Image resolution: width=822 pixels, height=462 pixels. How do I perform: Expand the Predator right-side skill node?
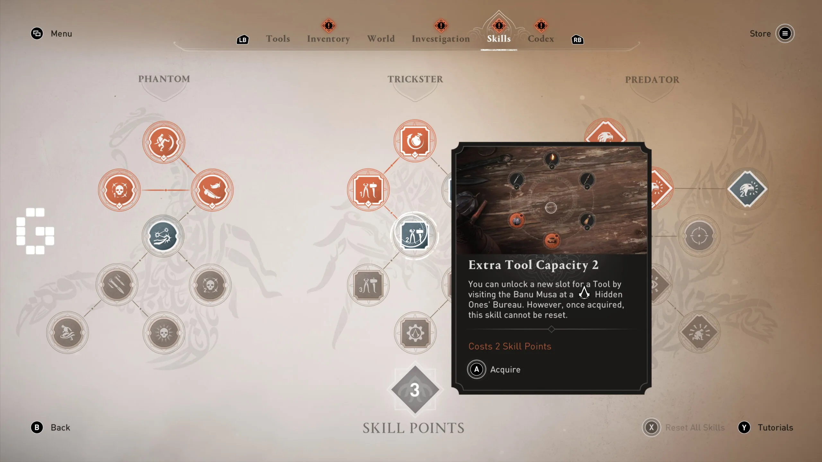tap(747, 189)
